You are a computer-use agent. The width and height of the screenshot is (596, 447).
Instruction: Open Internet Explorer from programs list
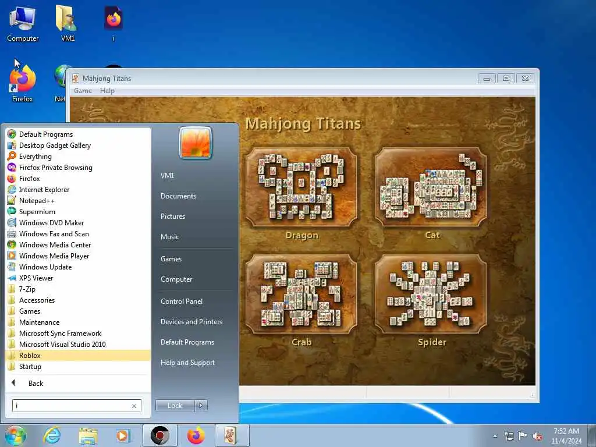pyautogui.click(x=12, y=189)
